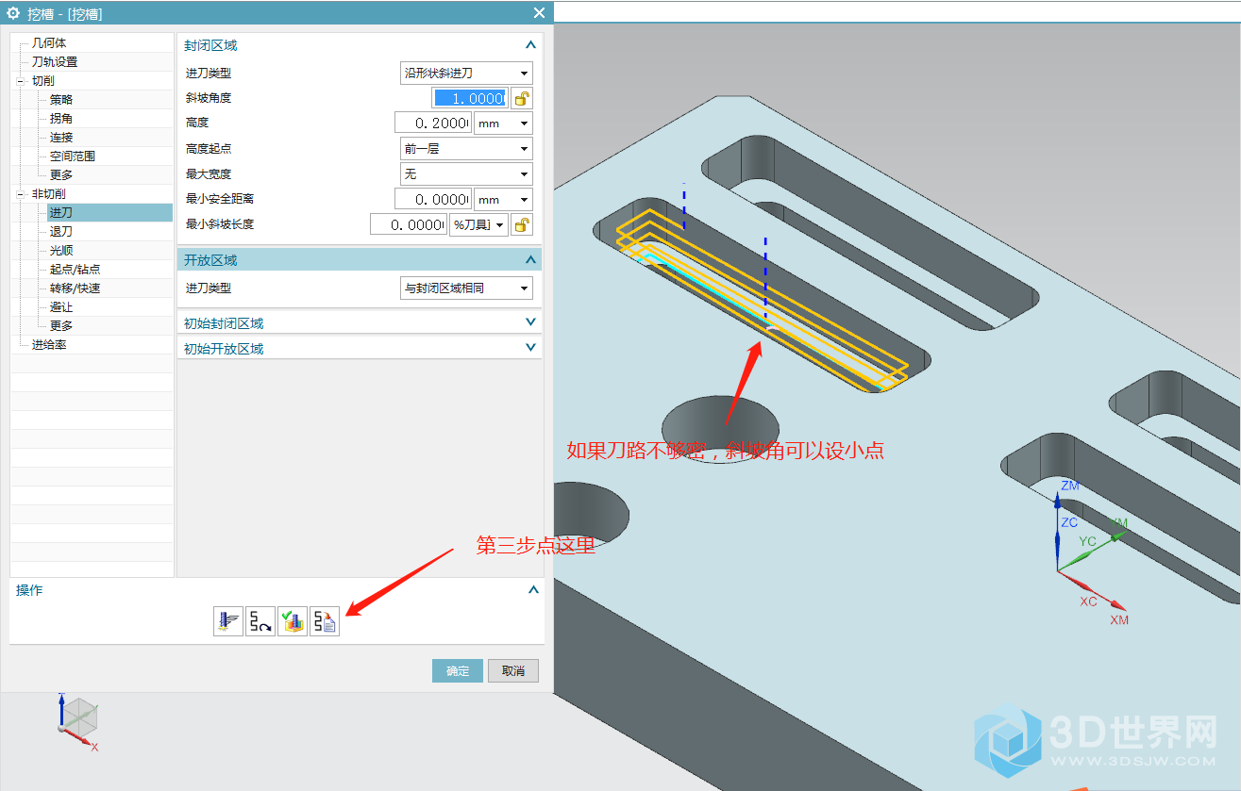Open the 进刀类型 dropdown showing 沿形状斜进刀

[x=466, y=73]
